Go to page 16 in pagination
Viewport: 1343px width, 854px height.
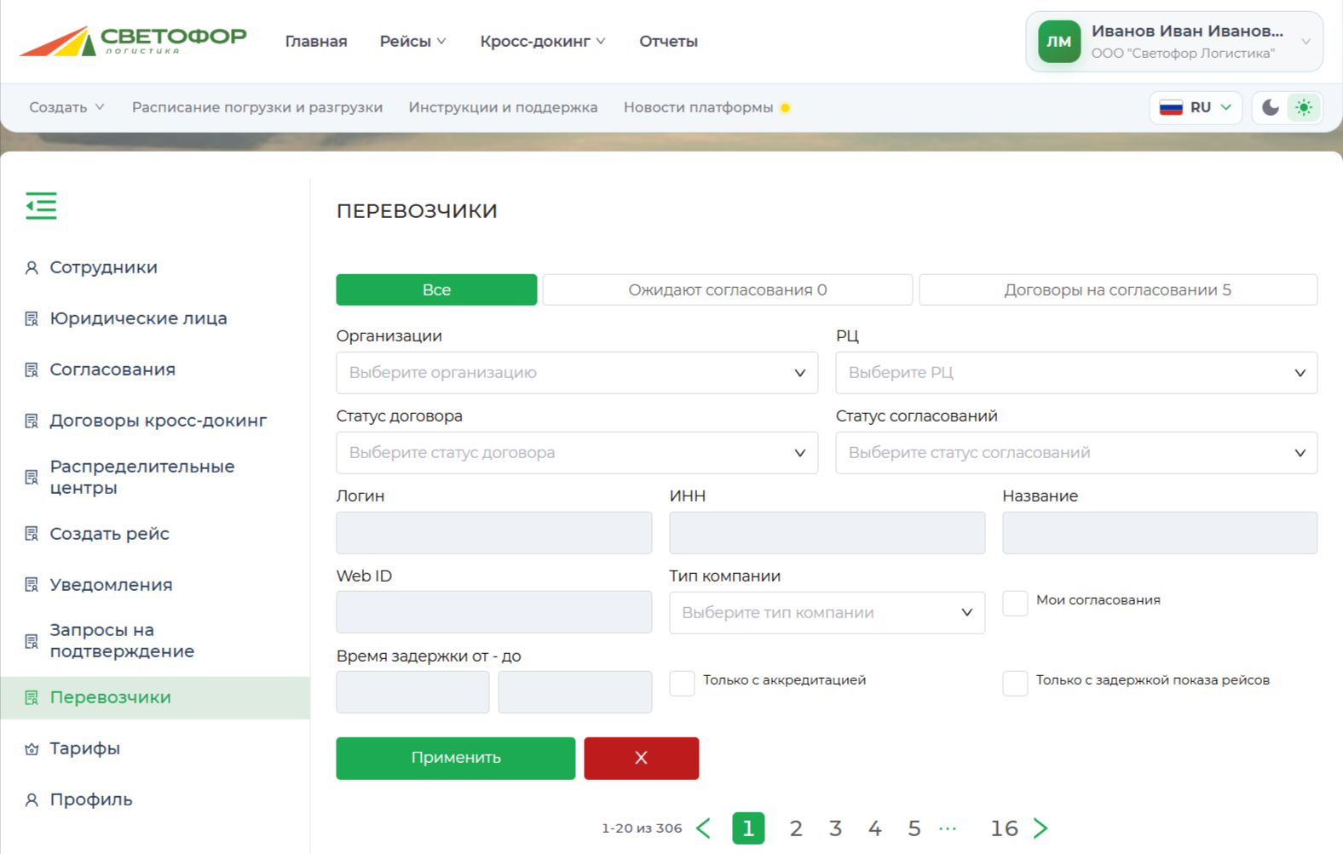click(x=1004, y=828)
